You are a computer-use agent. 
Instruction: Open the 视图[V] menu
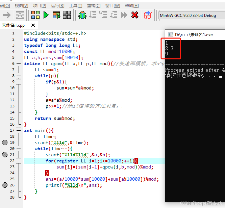22,6
